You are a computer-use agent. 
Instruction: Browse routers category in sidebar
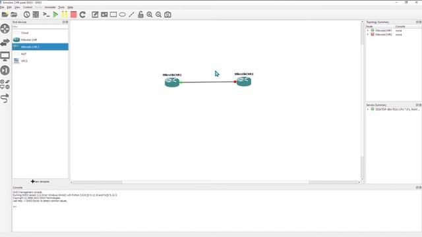(5, 28)
